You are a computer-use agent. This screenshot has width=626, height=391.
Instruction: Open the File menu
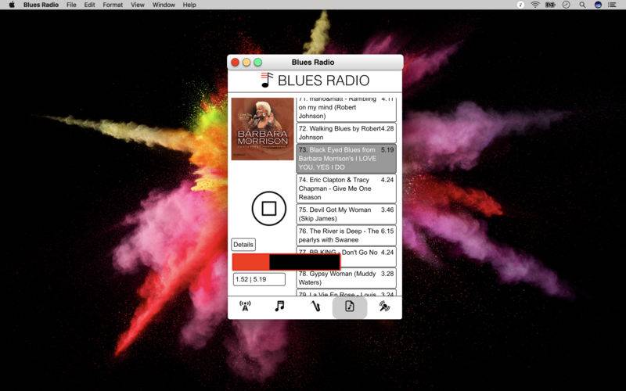[71, 5]
